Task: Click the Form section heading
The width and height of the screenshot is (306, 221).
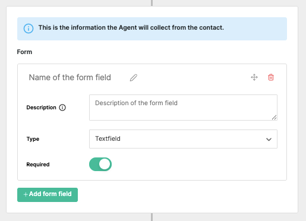Action: point(24,52)
